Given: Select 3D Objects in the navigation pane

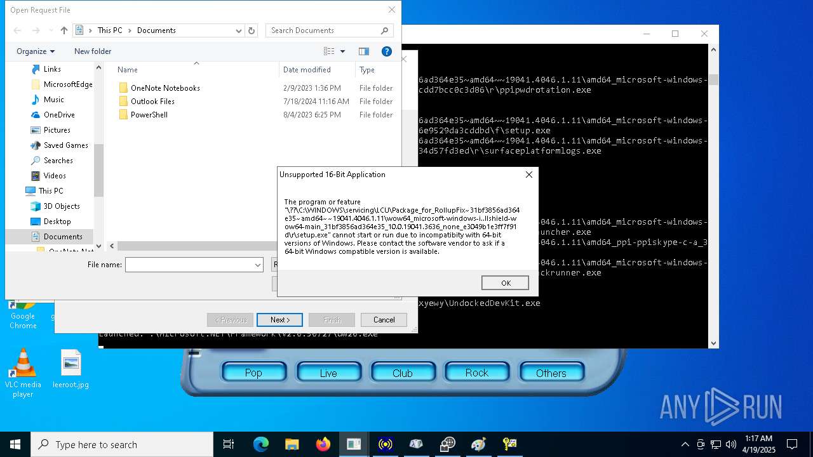Looking at the screenshot, I should click(x=61, y=206).
